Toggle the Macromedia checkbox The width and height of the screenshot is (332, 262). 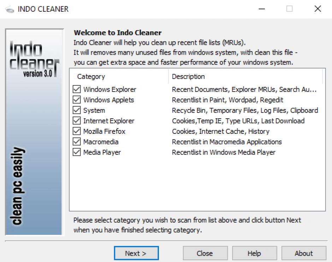[77, 142]
